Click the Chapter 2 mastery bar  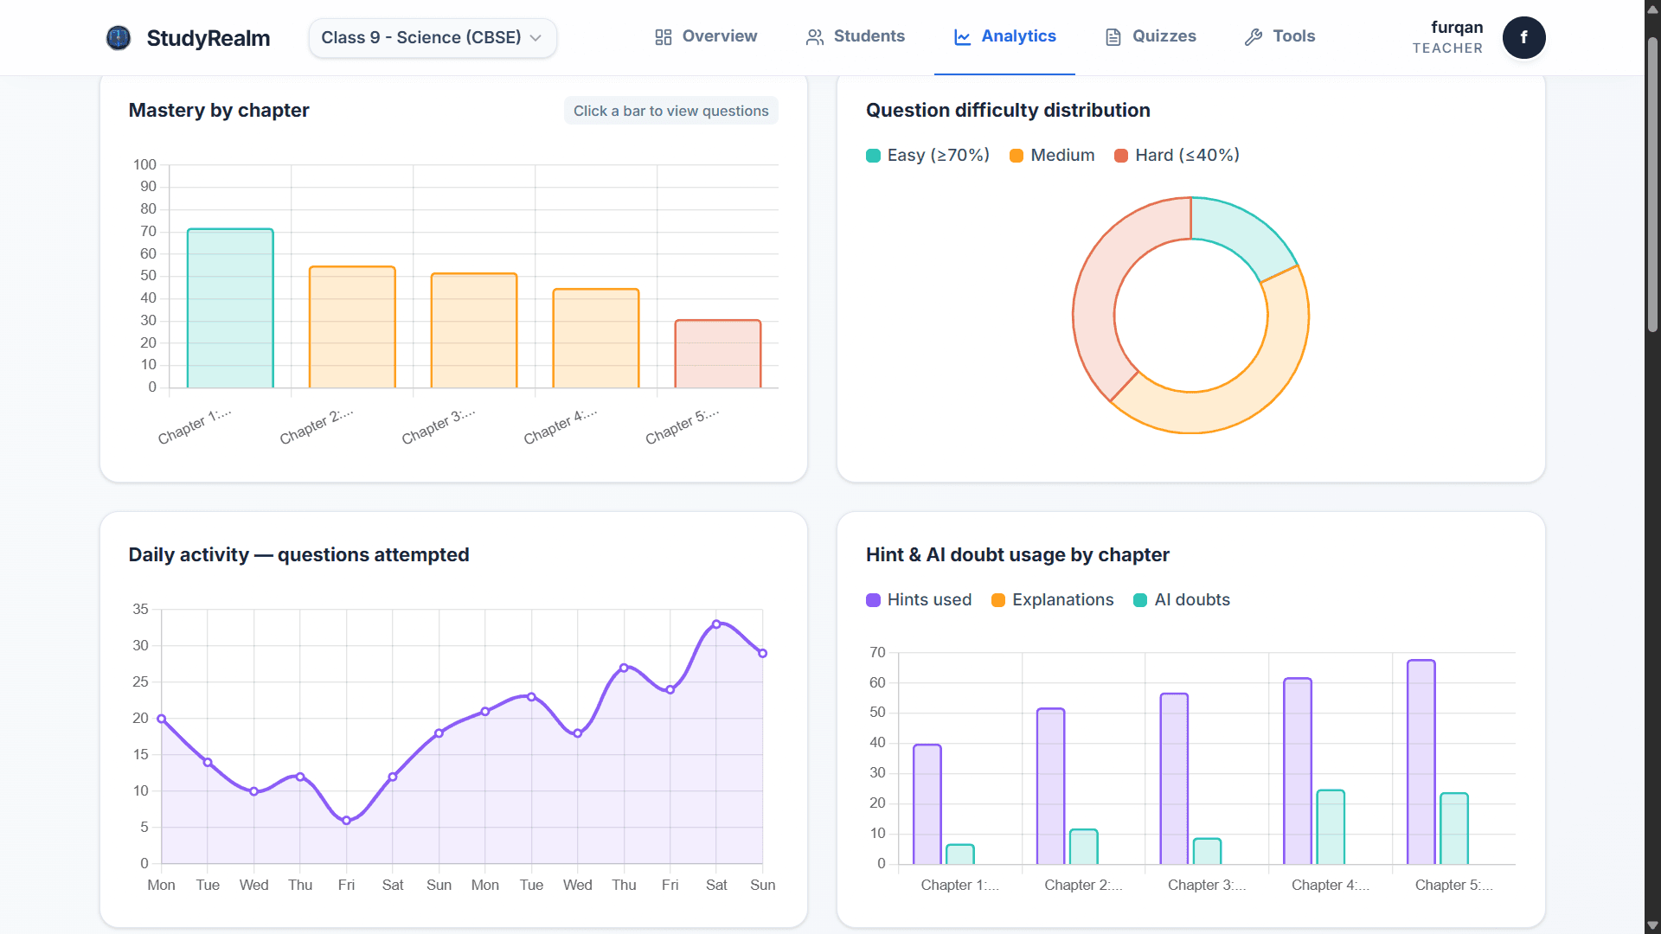[x=352, y=327]
